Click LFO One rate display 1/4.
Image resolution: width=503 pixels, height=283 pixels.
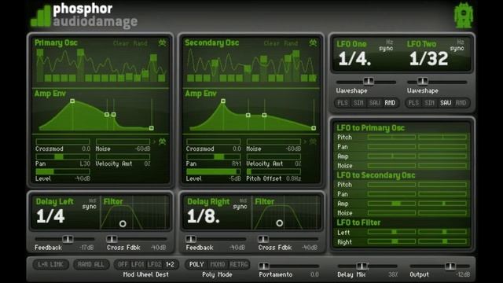click(354, 59)
